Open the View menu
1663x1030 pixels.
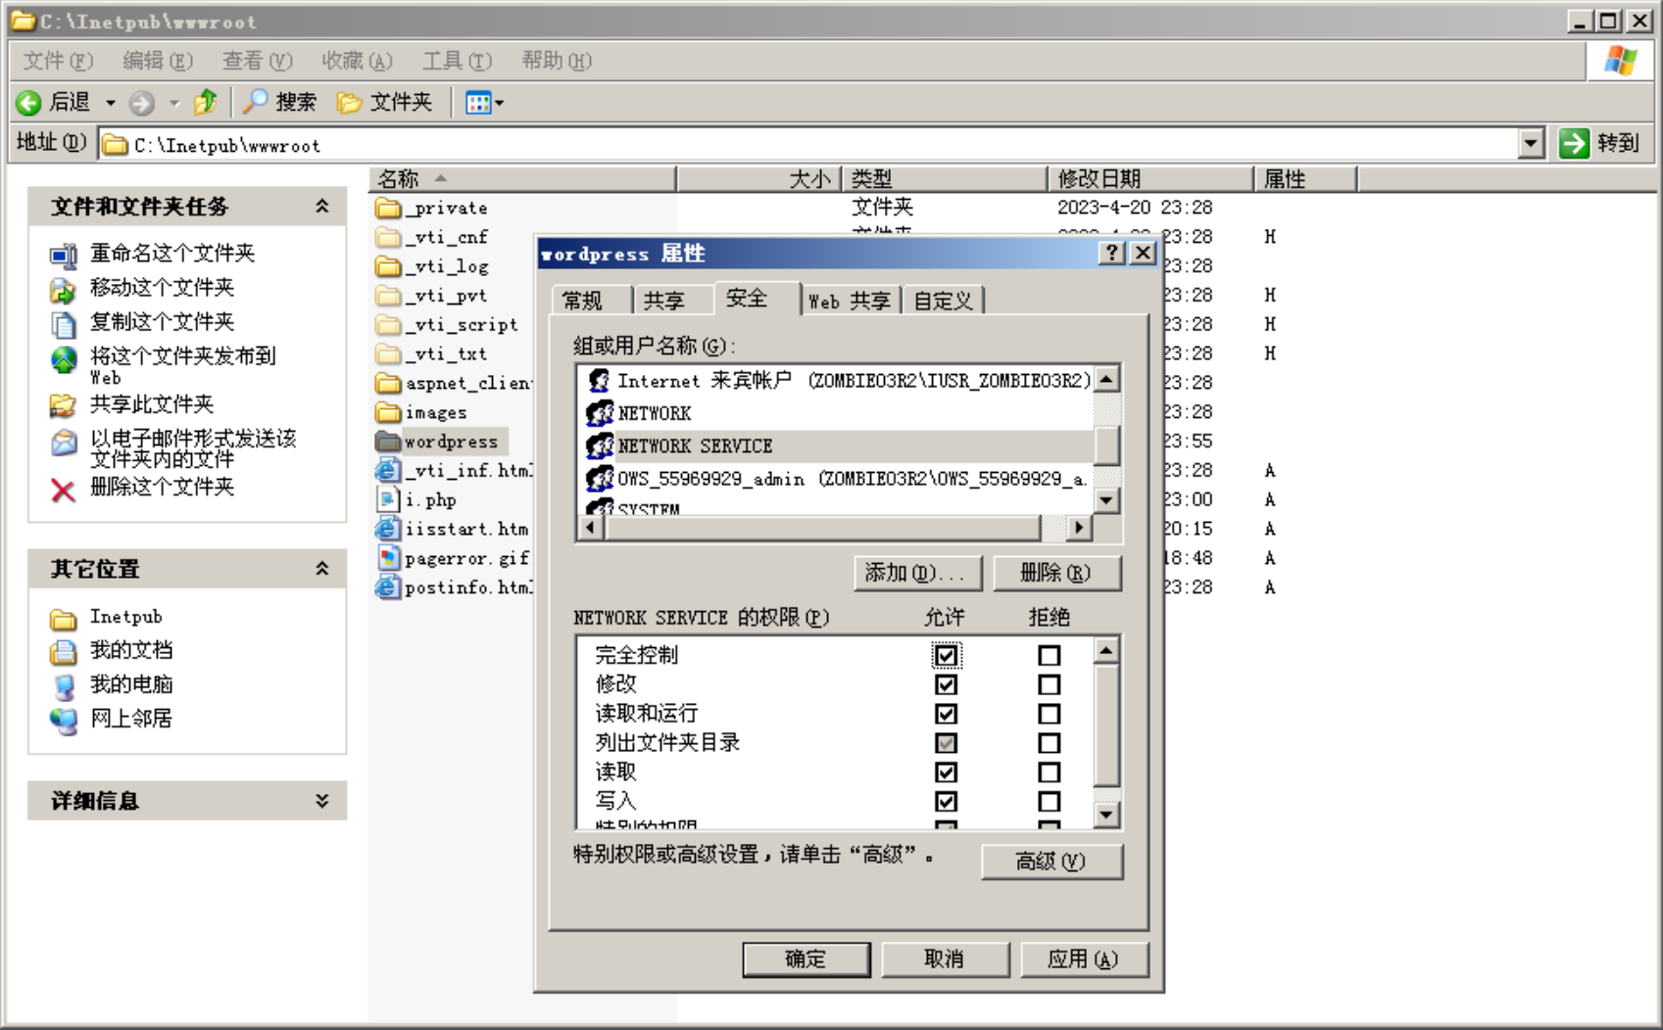click(257, 61)
